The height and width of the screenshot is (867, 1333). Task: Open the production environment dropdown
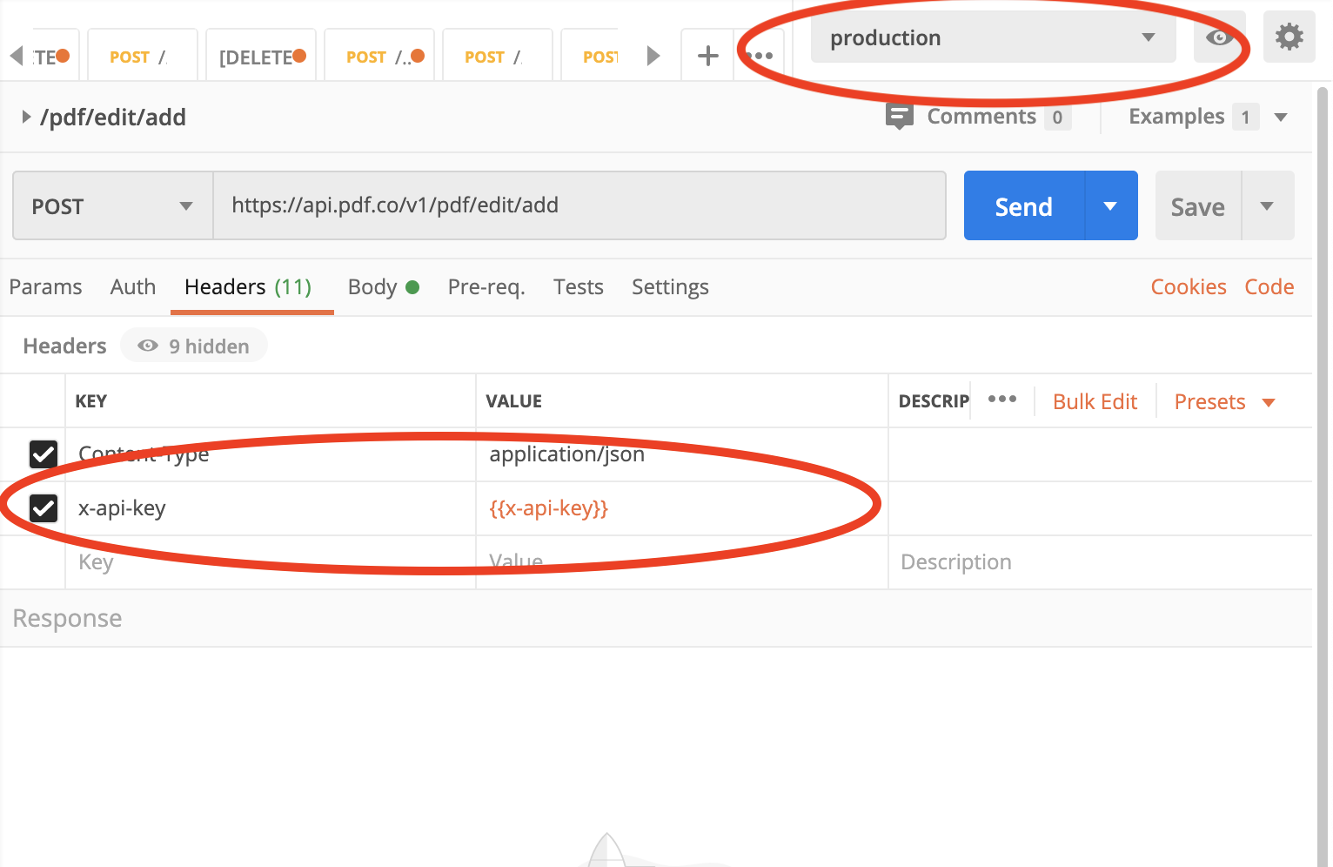(993, 37)
